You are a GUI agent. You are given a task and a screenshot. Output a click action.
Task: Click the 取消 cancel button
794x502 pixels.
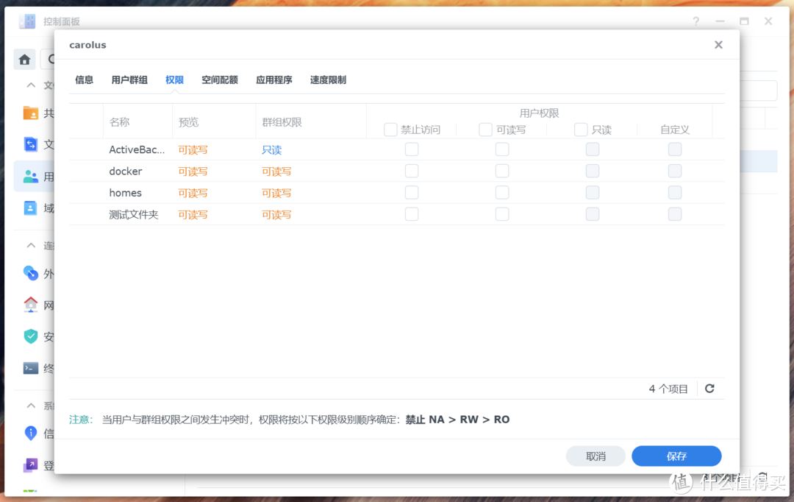(x=595, y=456)
